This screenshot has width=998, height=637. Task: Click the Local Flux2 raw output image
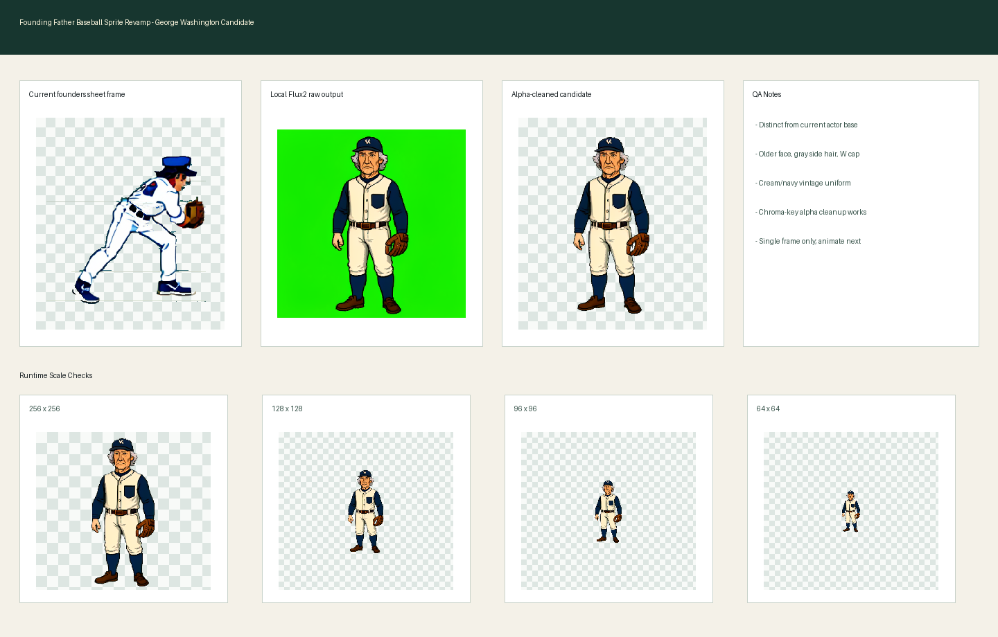pyautogui.click(x=371, y=224)
